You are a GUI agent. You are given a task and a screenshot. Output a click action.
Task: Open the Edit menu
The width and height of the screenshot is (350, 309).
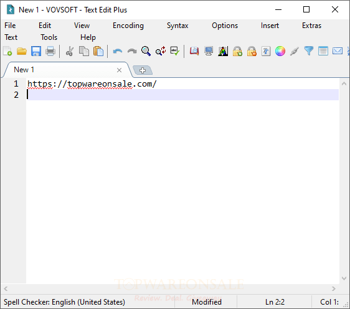(x=45, y=26)
